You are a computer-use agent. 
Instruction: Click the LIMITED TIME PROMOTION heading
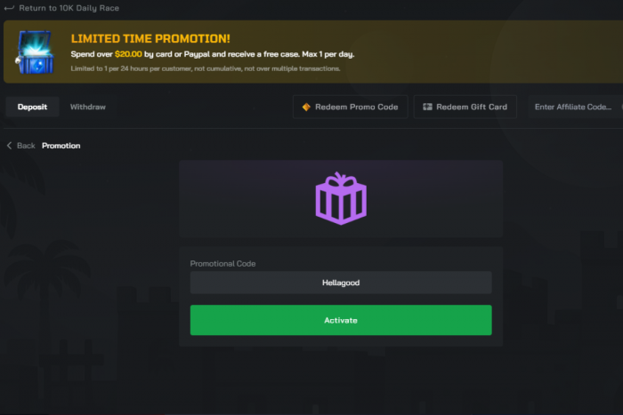[150, 38]
